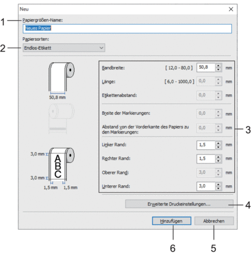Decrease Rechter Rand with down arrow
252x255 pixels.
(x=218, y=161)
